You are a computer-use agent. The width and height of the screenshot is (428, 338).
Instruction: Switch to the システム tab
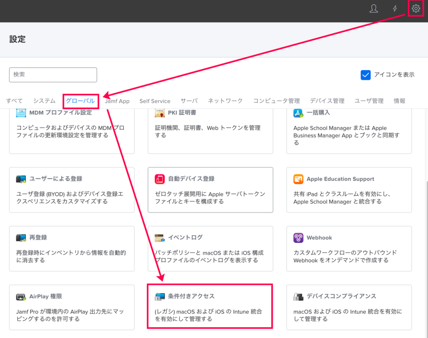point(44,101)
